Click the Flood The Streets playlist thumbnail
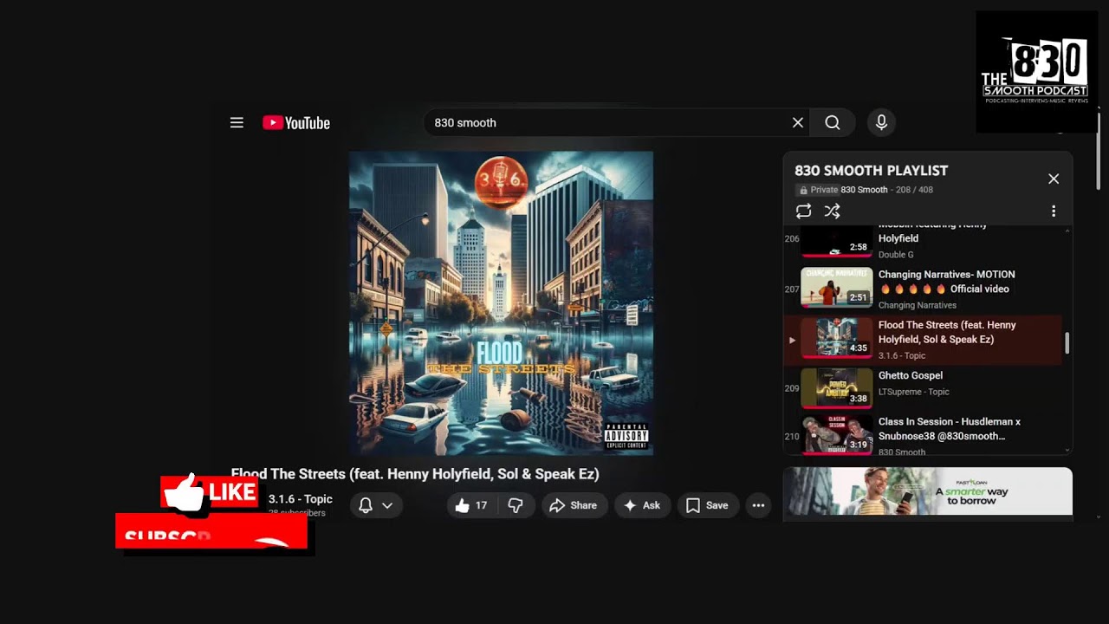Screen dimensions: 1109x624 tap(836, 338)
